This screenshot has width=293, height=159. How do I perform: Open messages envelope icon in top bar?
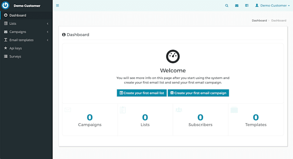237,6
